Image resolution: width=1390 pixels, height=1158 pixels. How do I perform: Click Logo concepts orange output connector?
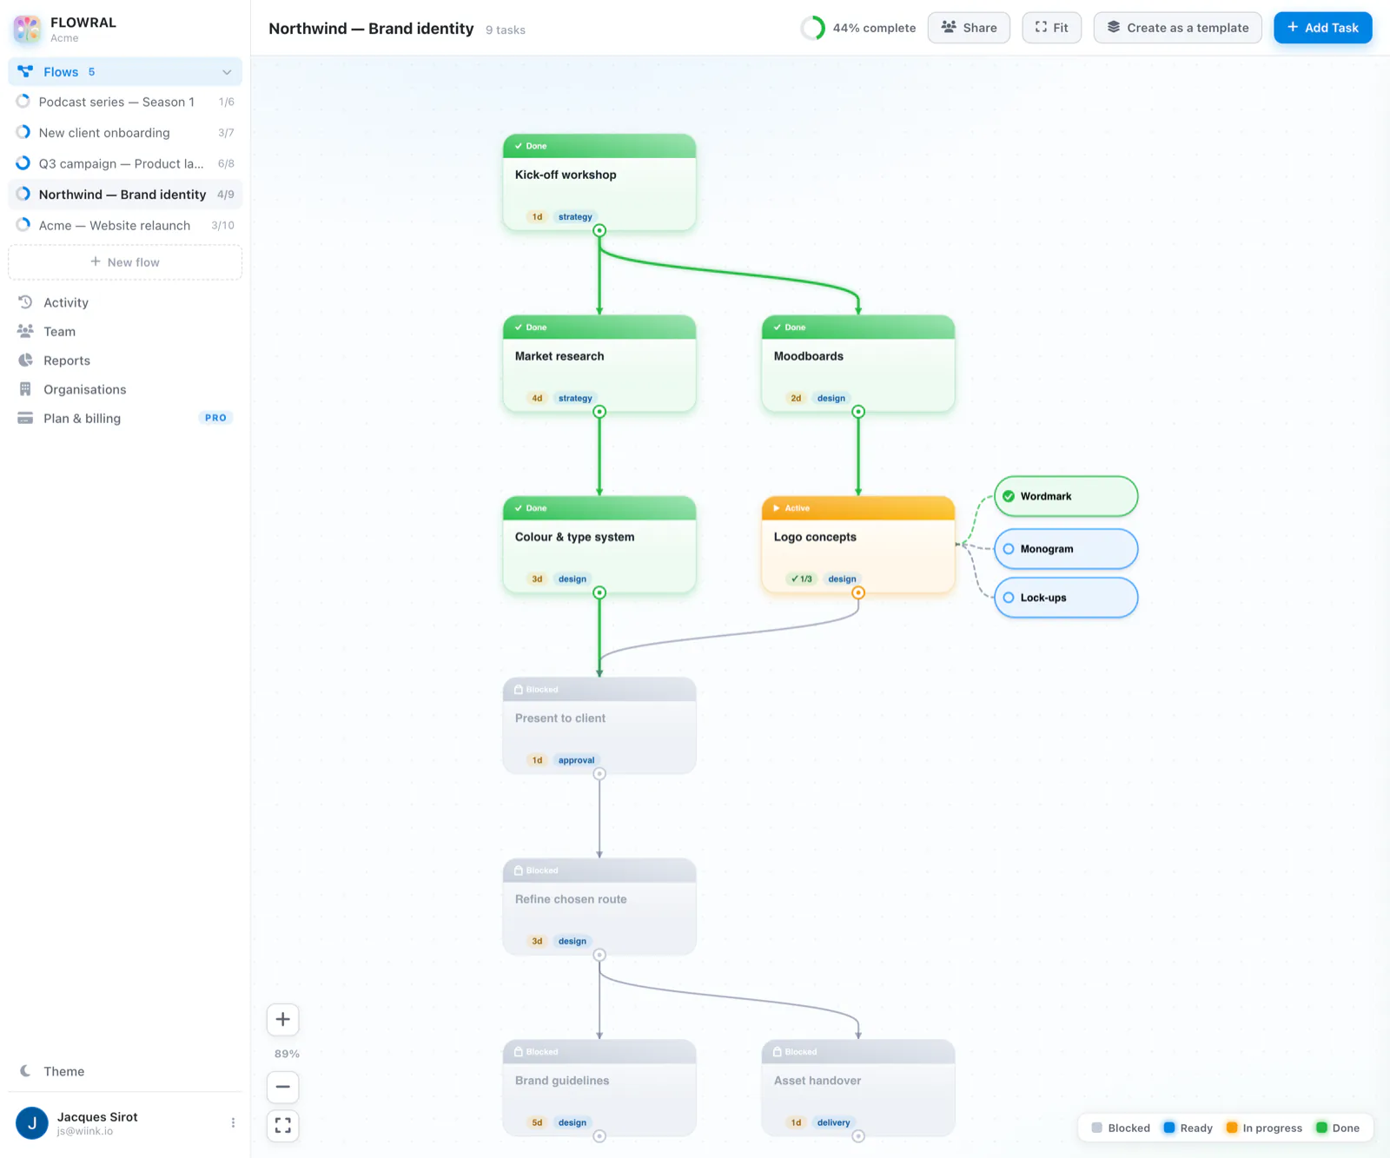pyautogui.click(x=858, y=592)
